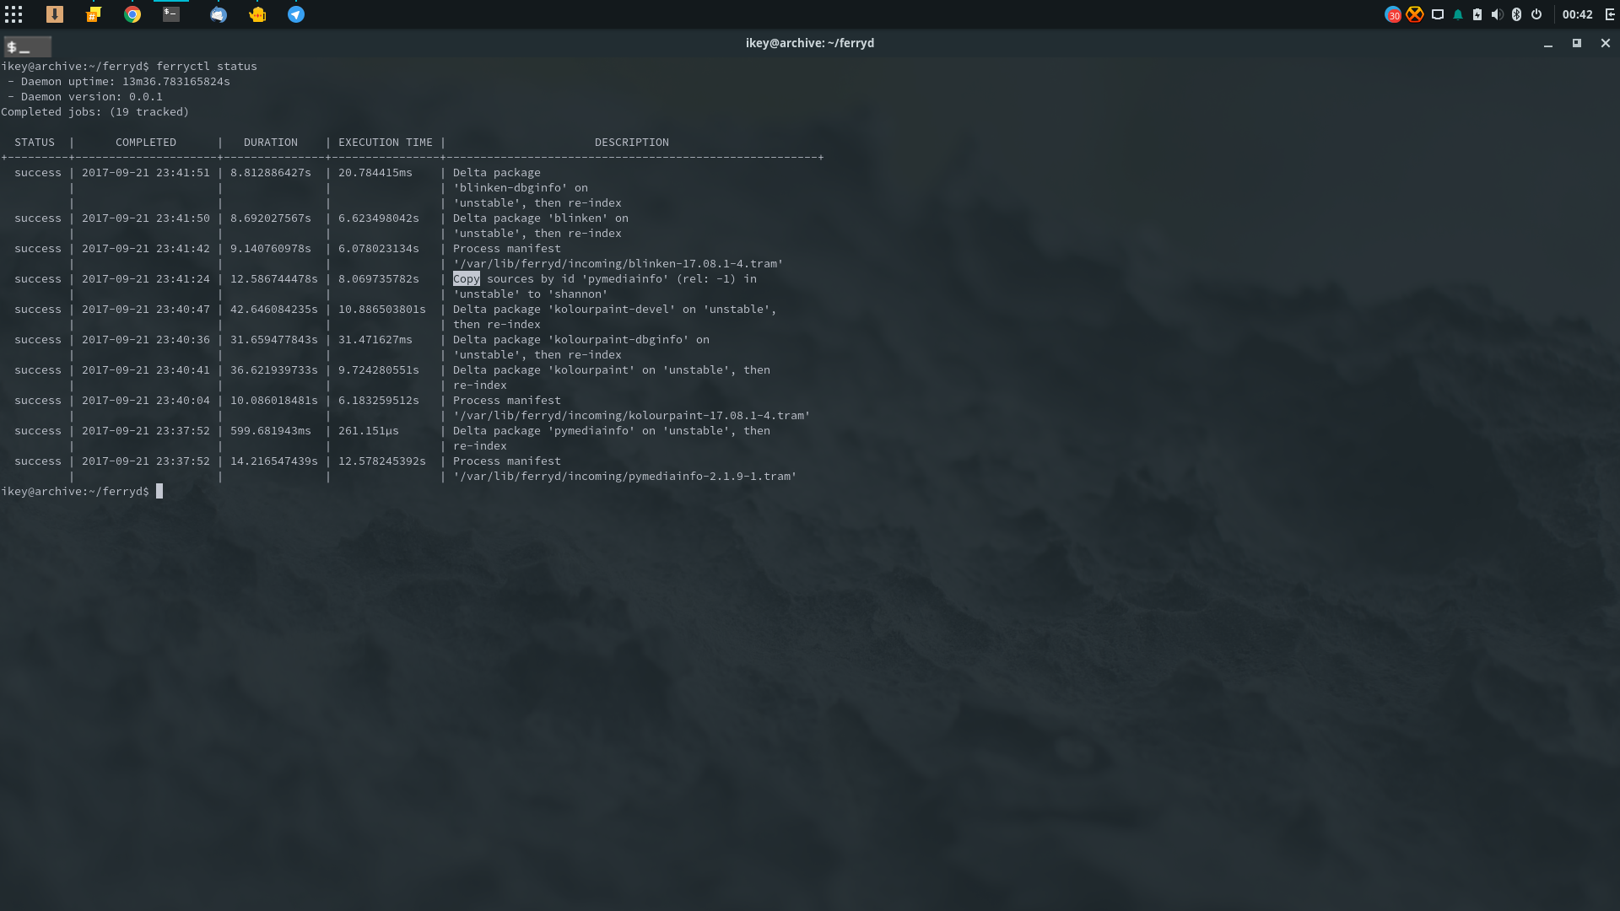
Task: Launch the downloader app with arrow icon
Action: [x=55, y=14]
